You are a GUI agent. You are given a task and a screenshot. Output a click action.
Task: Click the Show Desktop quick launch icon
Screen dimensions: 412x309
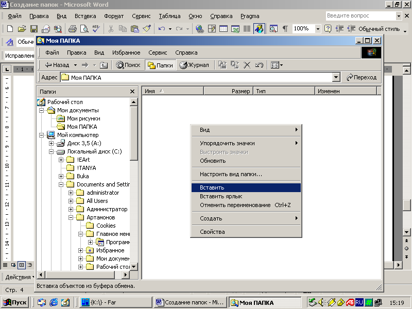(x=65, y=302)
